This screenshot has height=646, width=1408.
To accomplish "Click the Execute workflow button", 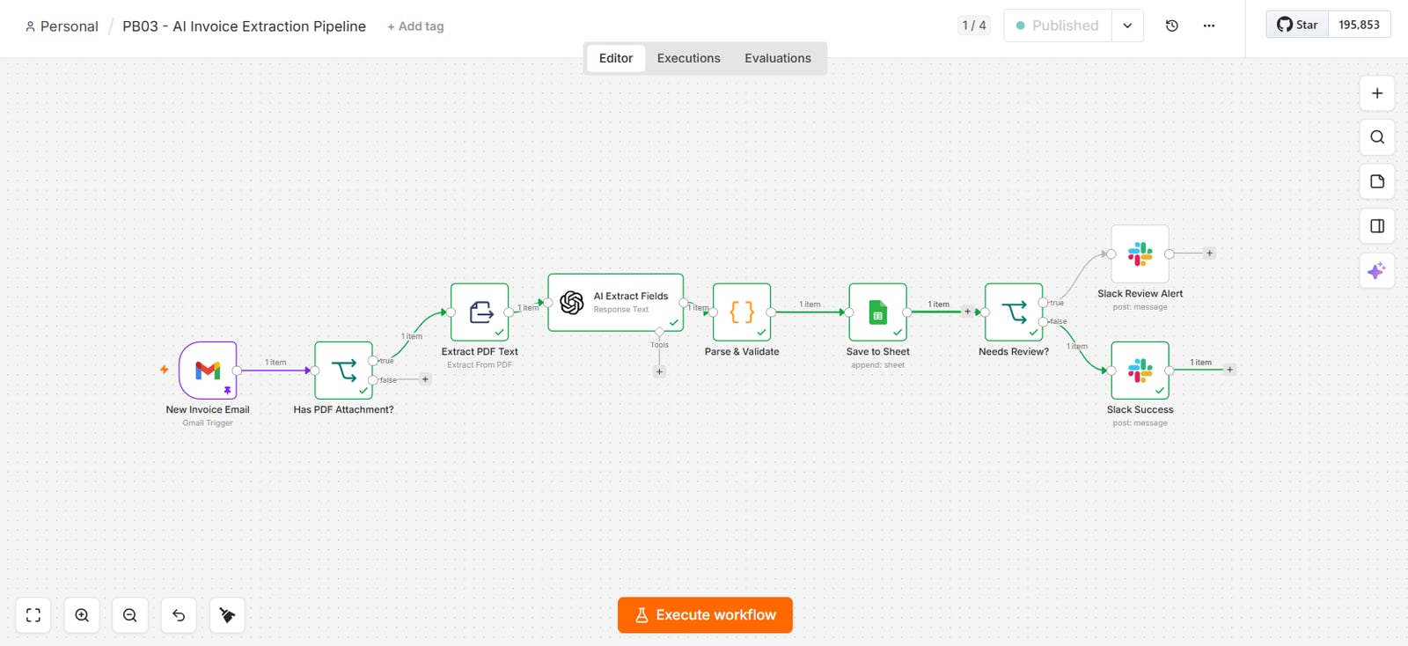I will [x=705, y=615].
